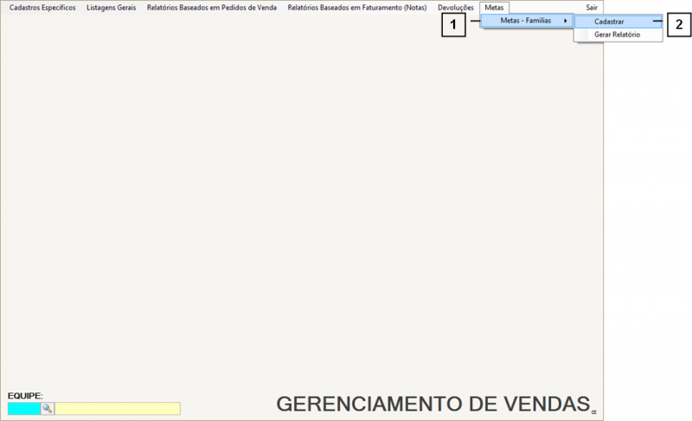Open the Cadastros Específicos menu
The image size is (692, 421).
(x=42, y=8)
